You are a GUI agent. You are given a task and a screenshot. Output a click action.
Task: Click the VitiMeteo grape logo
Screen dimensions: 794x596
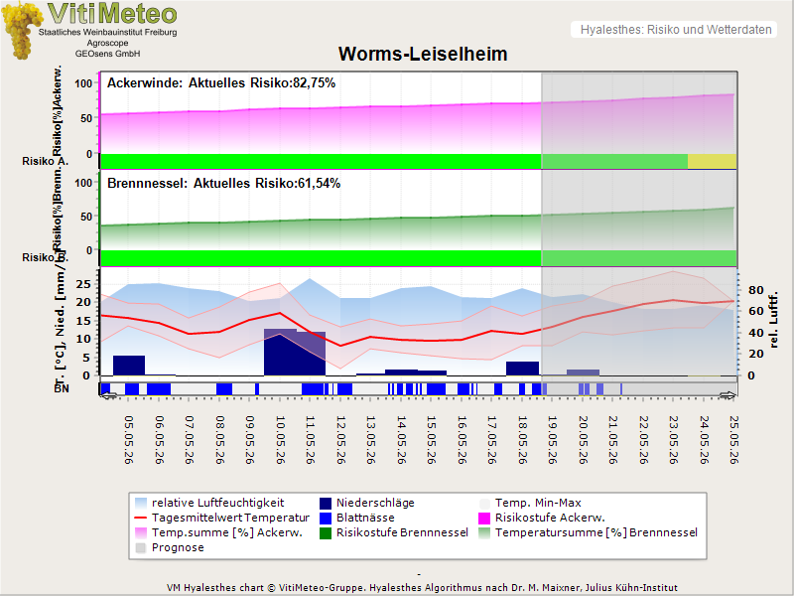[x=21, y=30]
